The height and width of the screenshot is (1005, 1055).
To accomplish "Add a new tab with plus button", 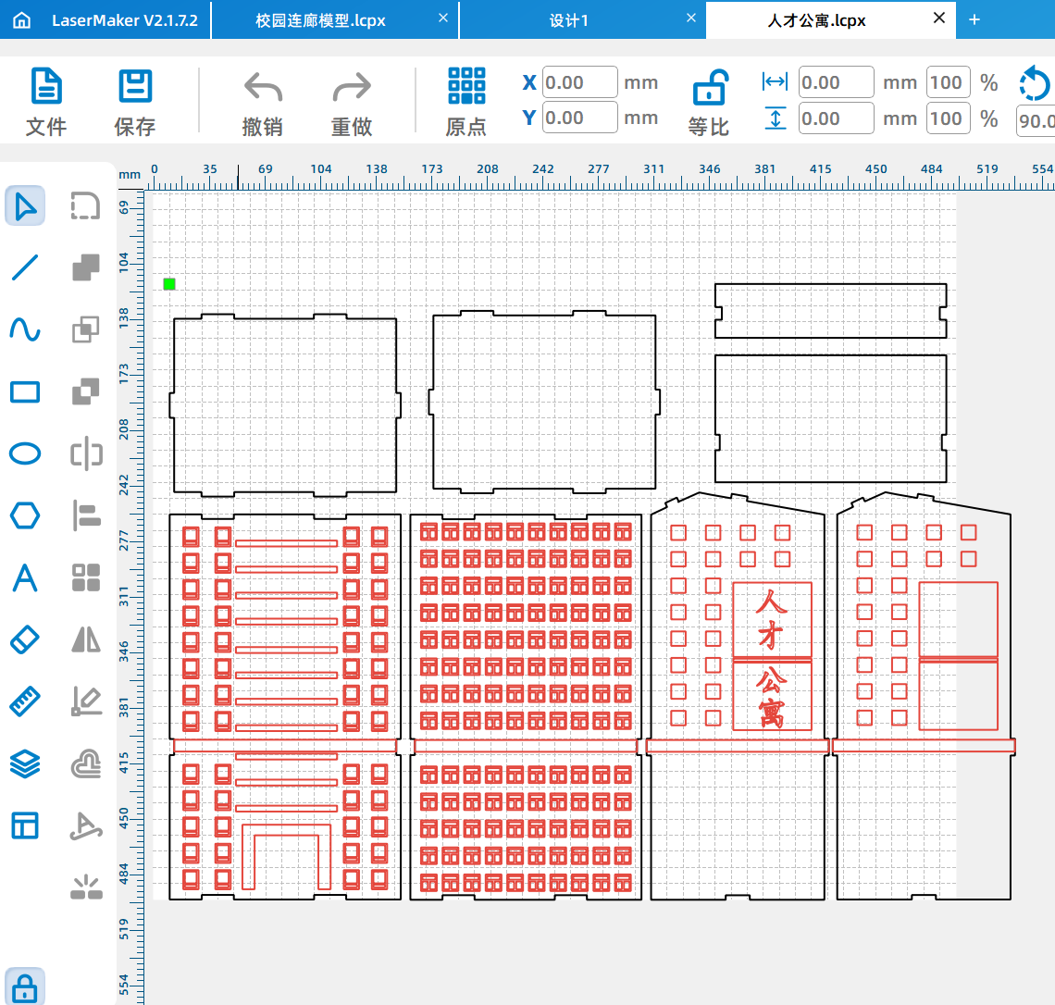I will coord(974,20).
